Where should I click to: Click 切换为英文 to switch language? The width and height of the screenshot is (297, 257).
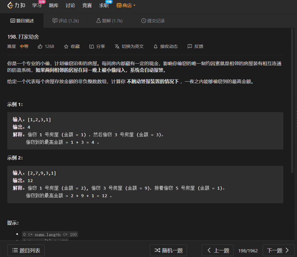point(133,46)
